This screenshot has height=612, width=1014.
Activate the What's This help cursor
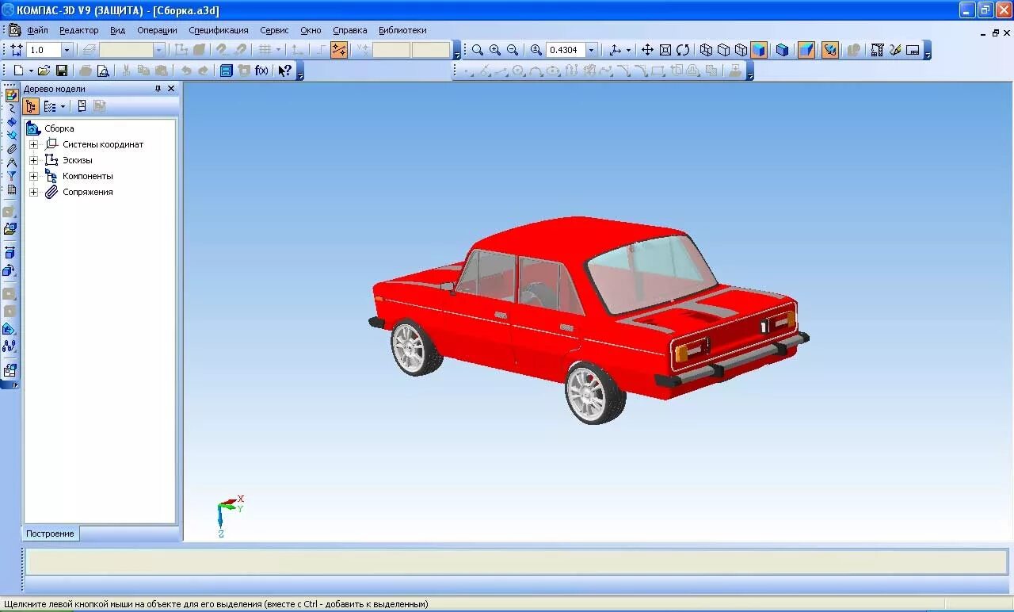point(285,71)
